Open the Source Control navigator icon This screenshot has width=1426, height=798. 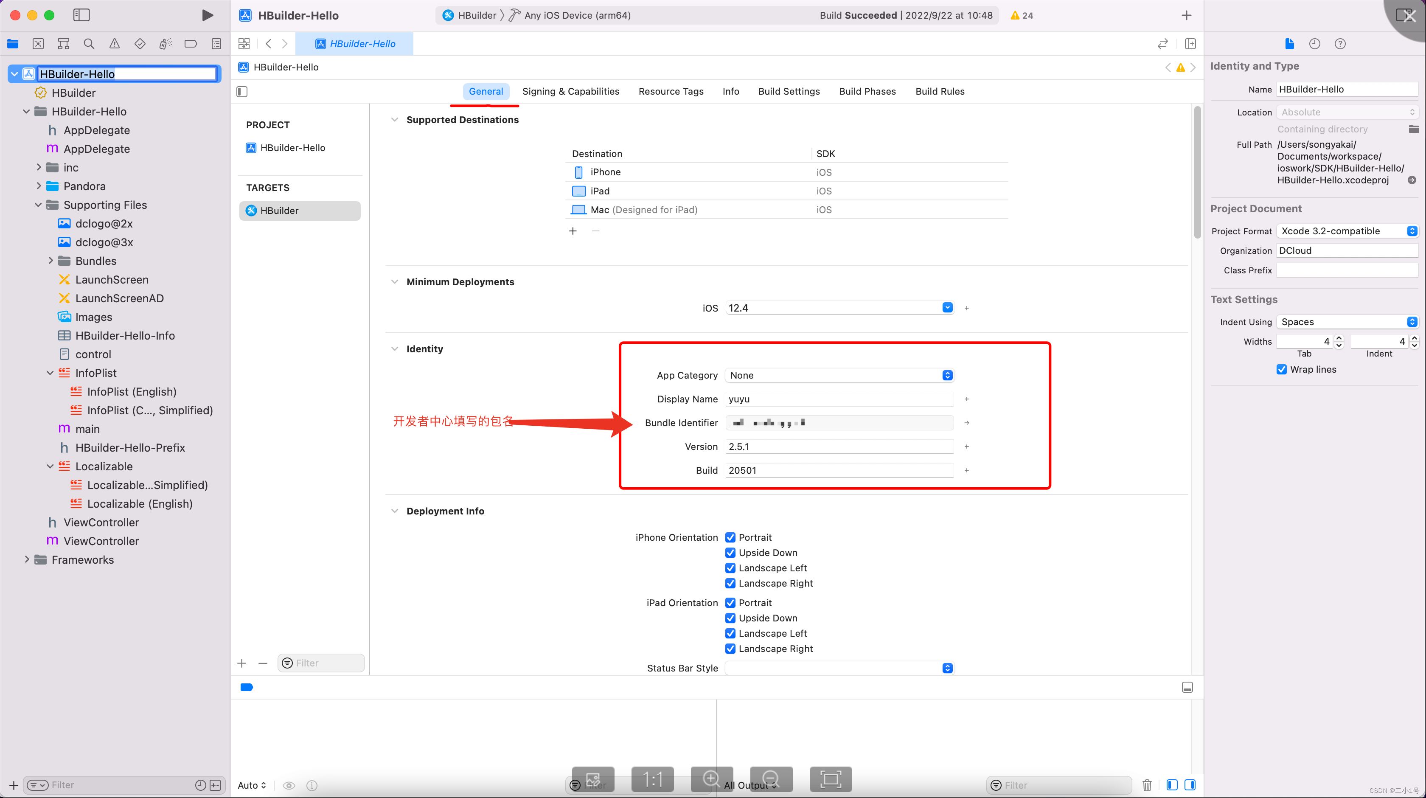[x=38, y=44]
